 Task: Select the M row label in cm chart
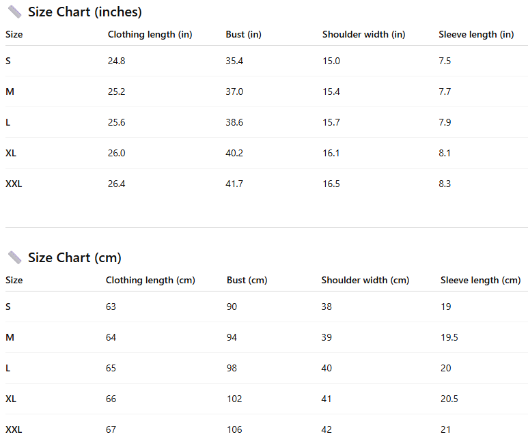(x=10, y=337)
